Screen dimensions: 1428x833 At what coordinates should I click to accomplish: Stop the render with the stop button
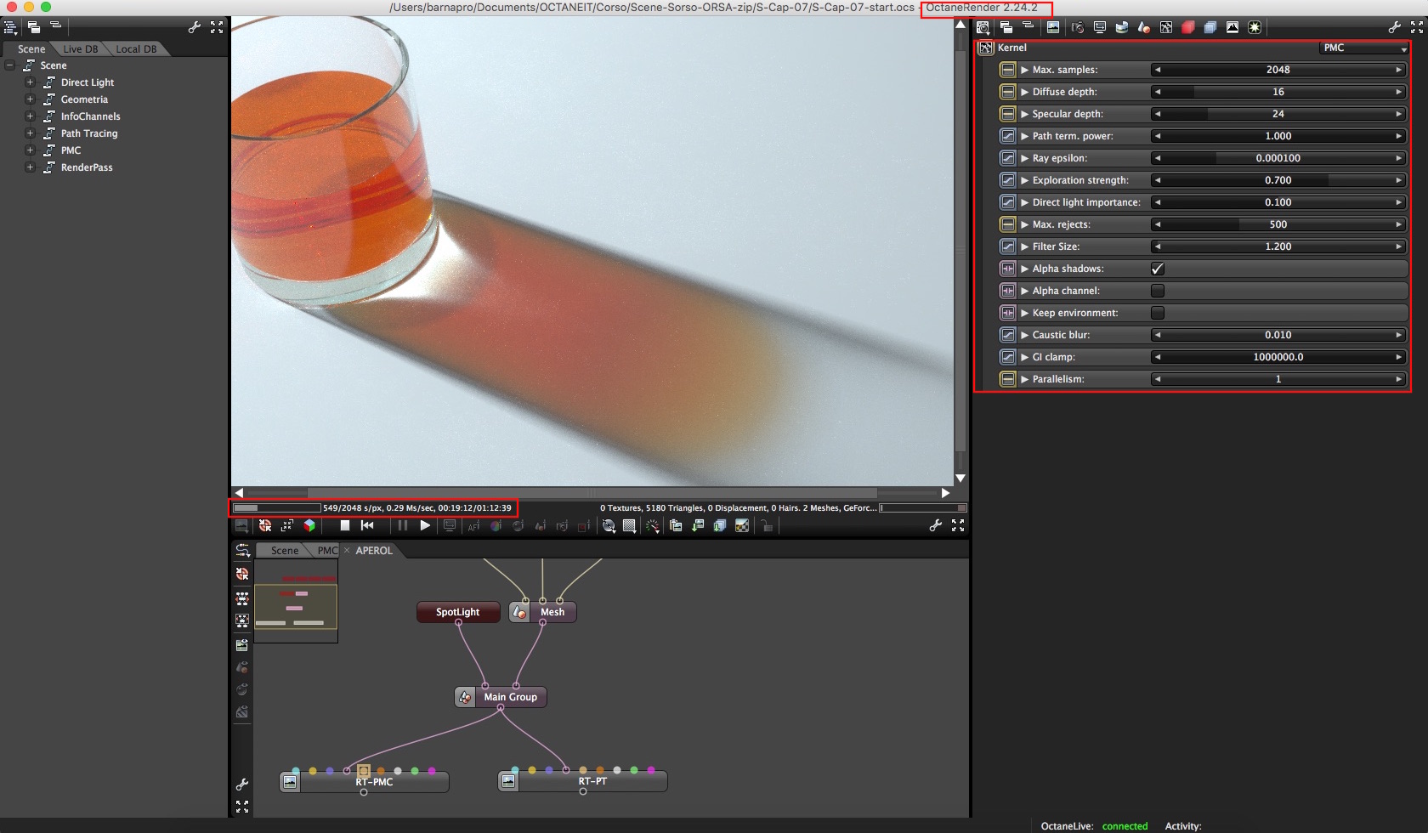pyautogui.click(x=345, y=526)
